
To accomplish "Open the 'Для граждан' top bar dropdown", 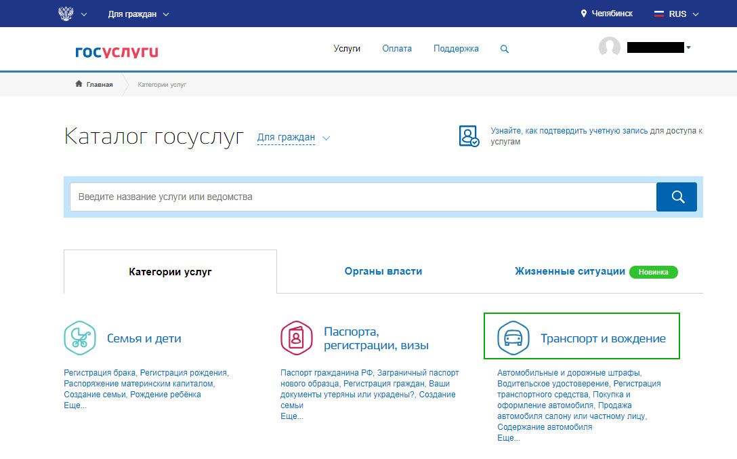I will click(x=138, y=14).
